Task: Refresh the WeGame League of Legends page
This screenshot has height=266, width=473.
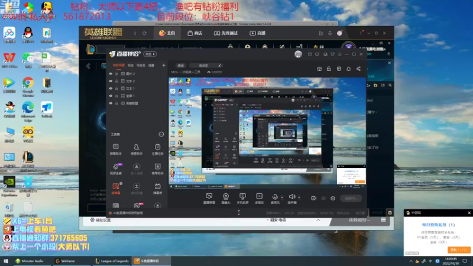Action: (x=144, y=33)
